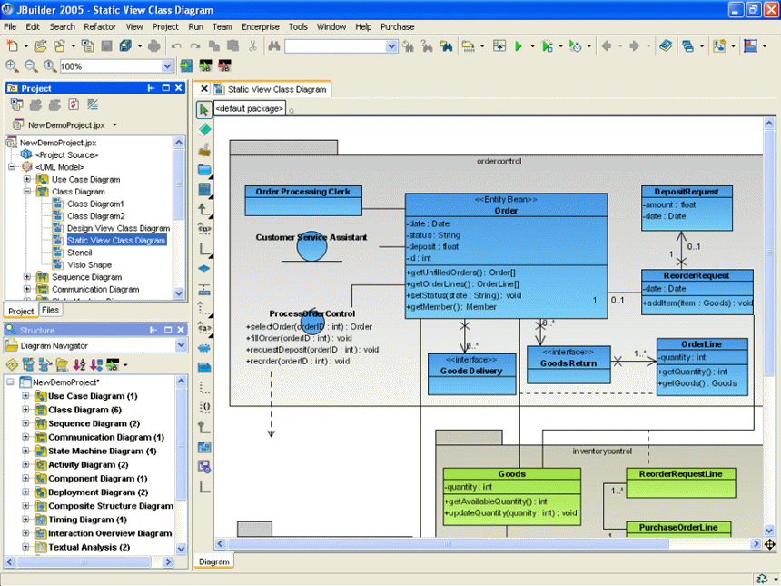Viewport: 781px width, 586px height.
Task: Select the class tool in diagram palette
Action: [x=204, y=189]
